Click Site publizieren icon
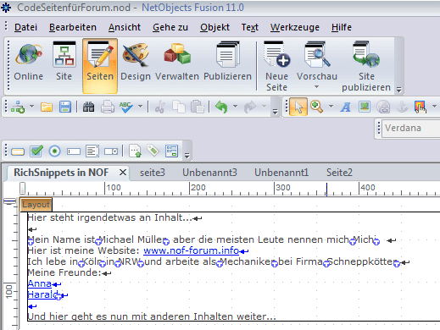The image size is (440, 330). click(x=366, y=55)
